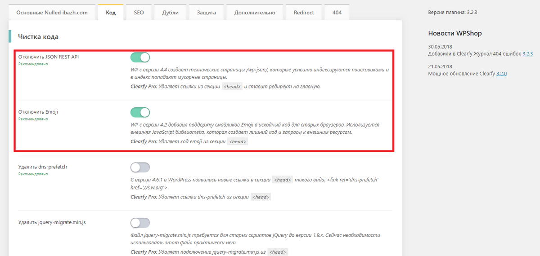Click Добавили в Clearfy Журнал 404 ошибок text
Viewport: 540px width, 256px height.
point(474,54)
